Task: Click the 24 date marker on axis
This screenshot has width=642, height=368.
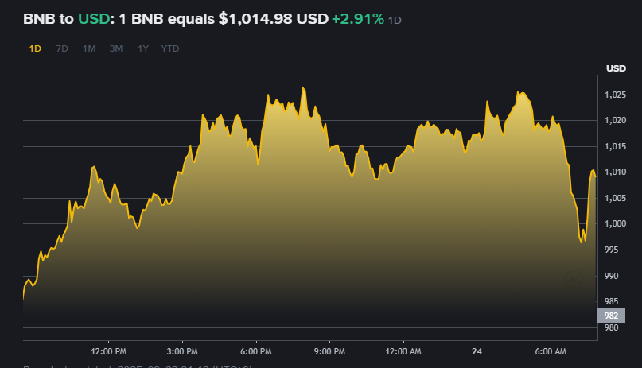Action: [x=477, y=351]
